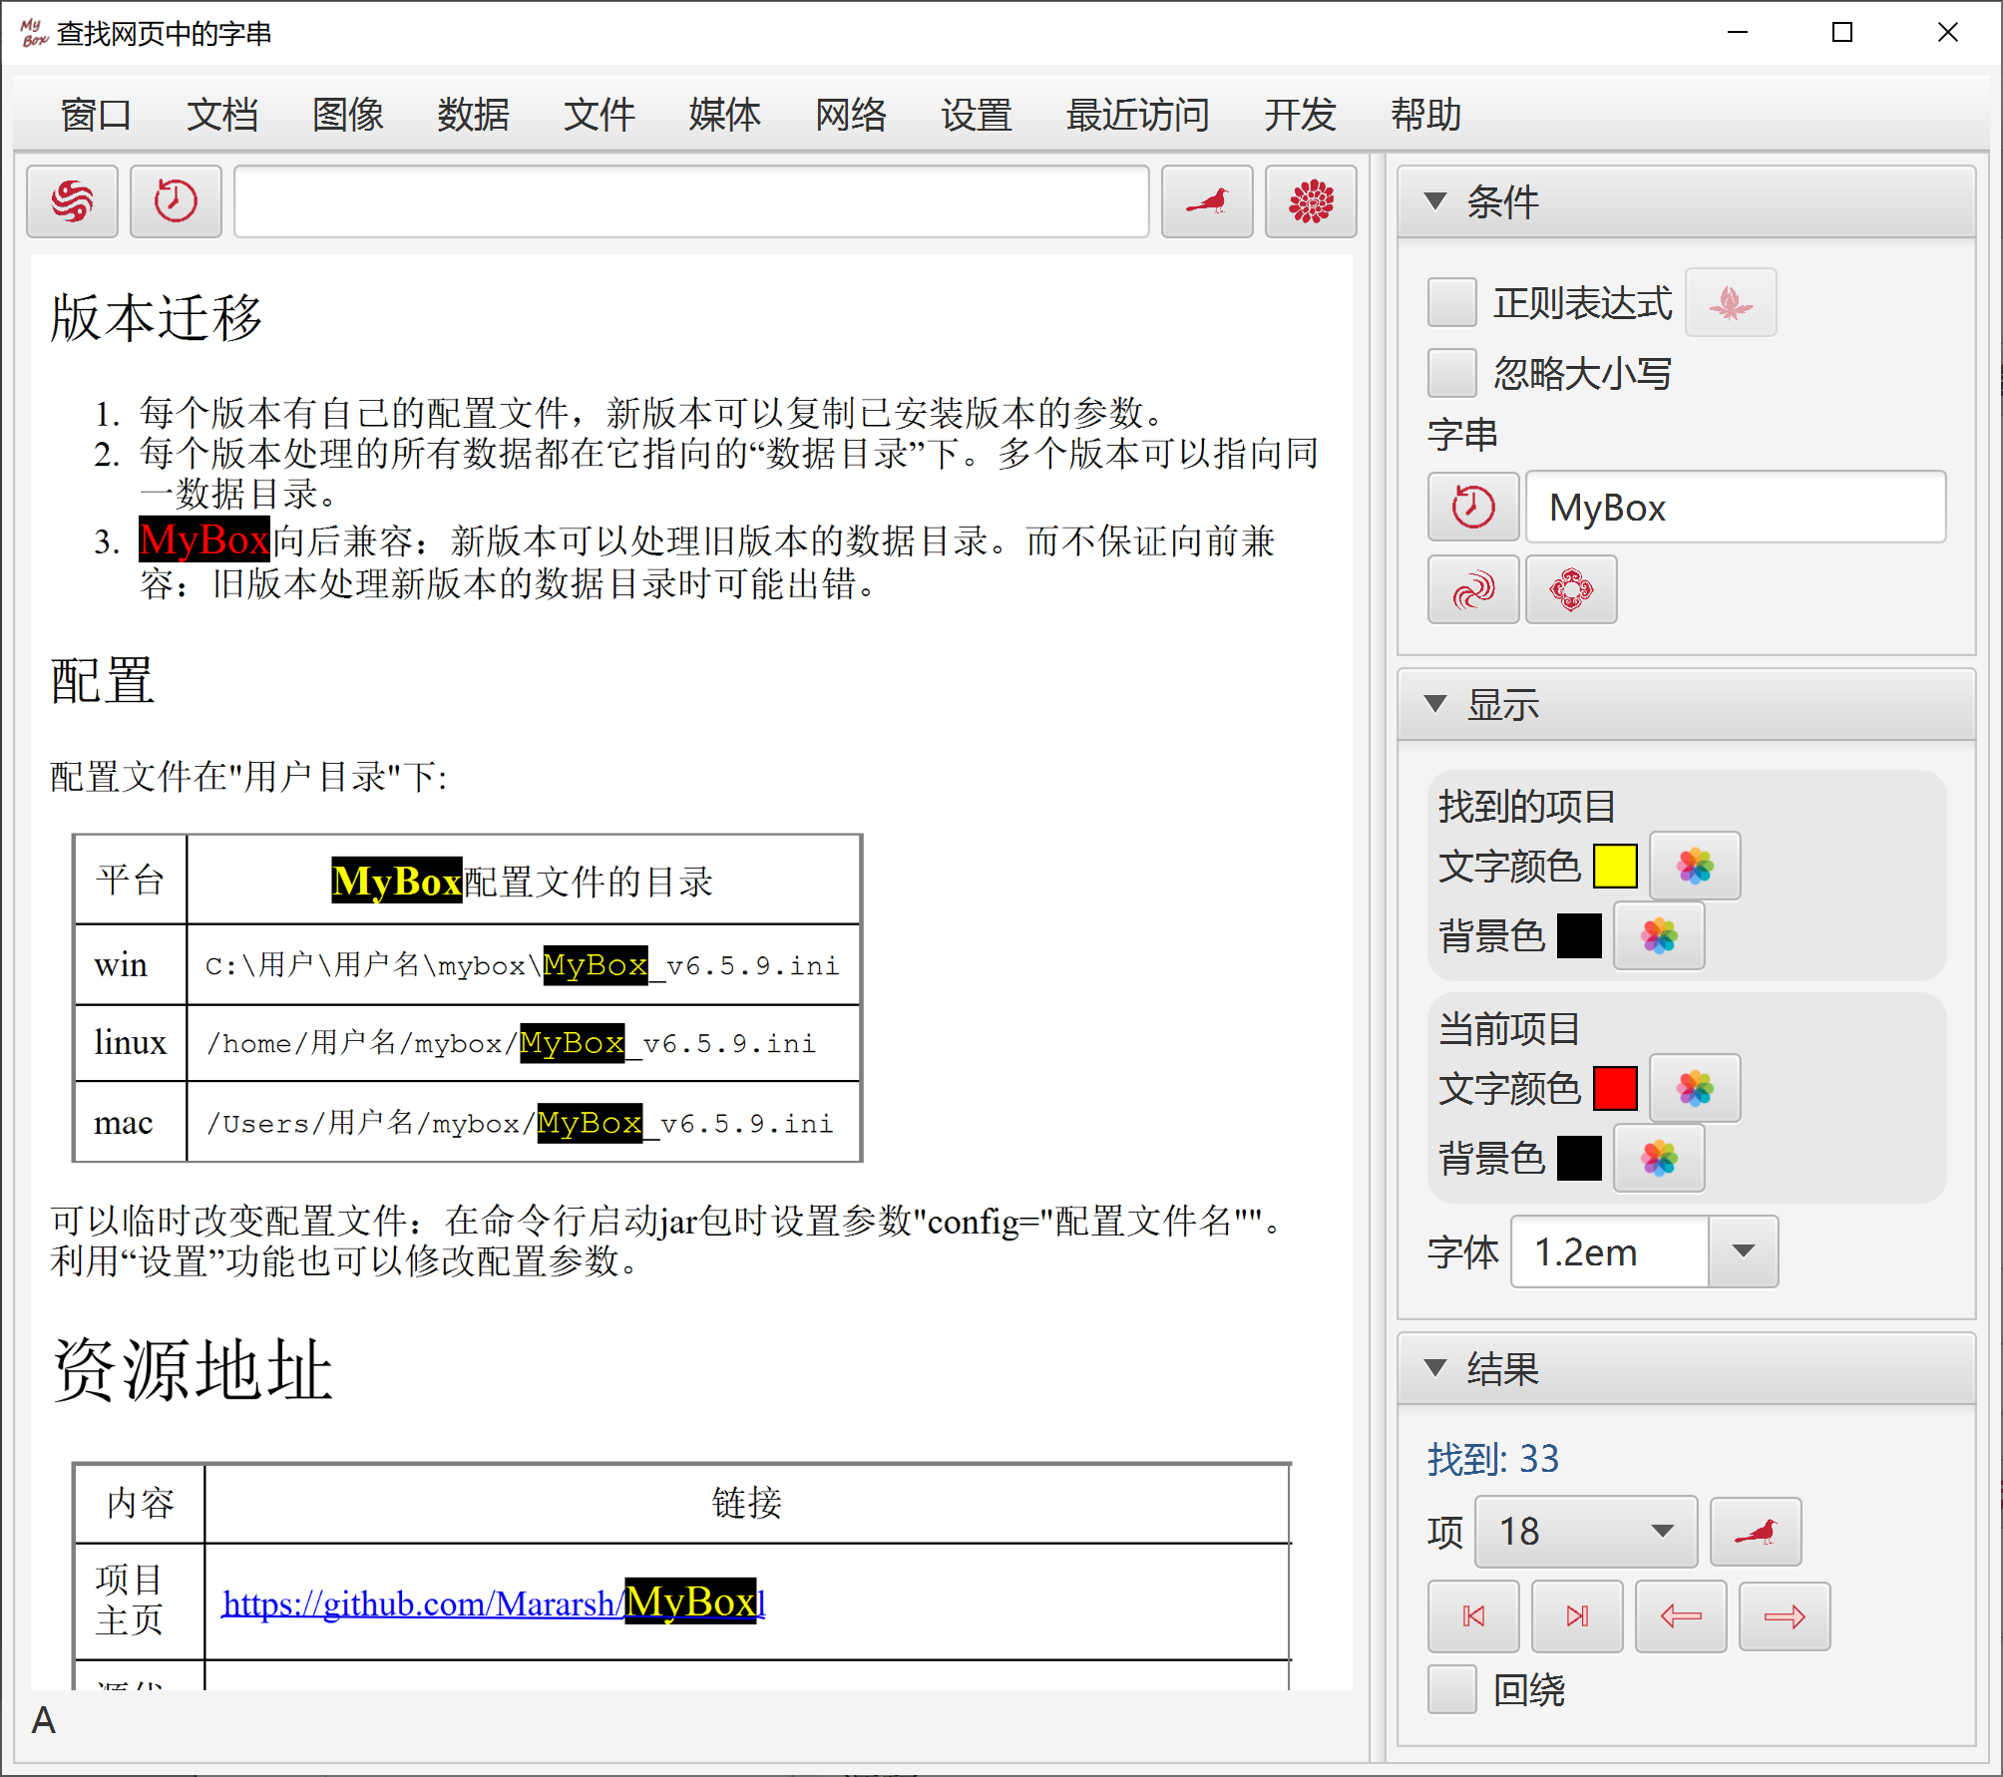Open the 帮助 menu
The width and height of the screenshot is (2003, 1777).
1425,114
